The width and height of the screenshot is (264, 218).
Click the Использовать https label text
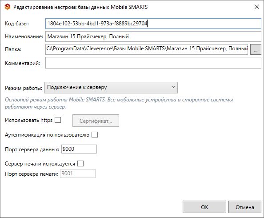(28, 120)
